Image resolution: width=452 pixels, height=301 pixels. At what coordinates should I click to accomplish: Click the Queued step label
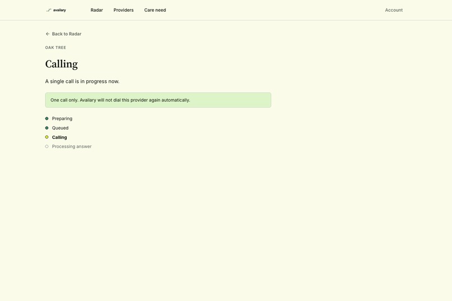(x=60, y=128)
